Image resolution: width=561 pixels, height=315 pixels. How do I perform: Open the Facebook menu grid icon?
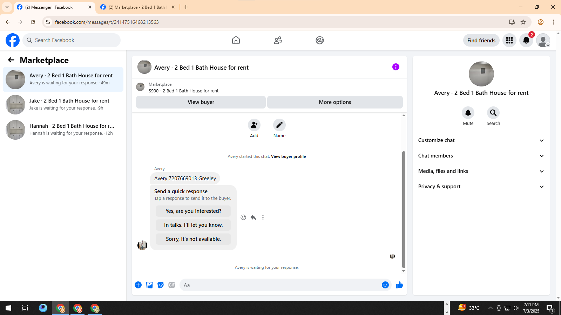tap(509, 40)
